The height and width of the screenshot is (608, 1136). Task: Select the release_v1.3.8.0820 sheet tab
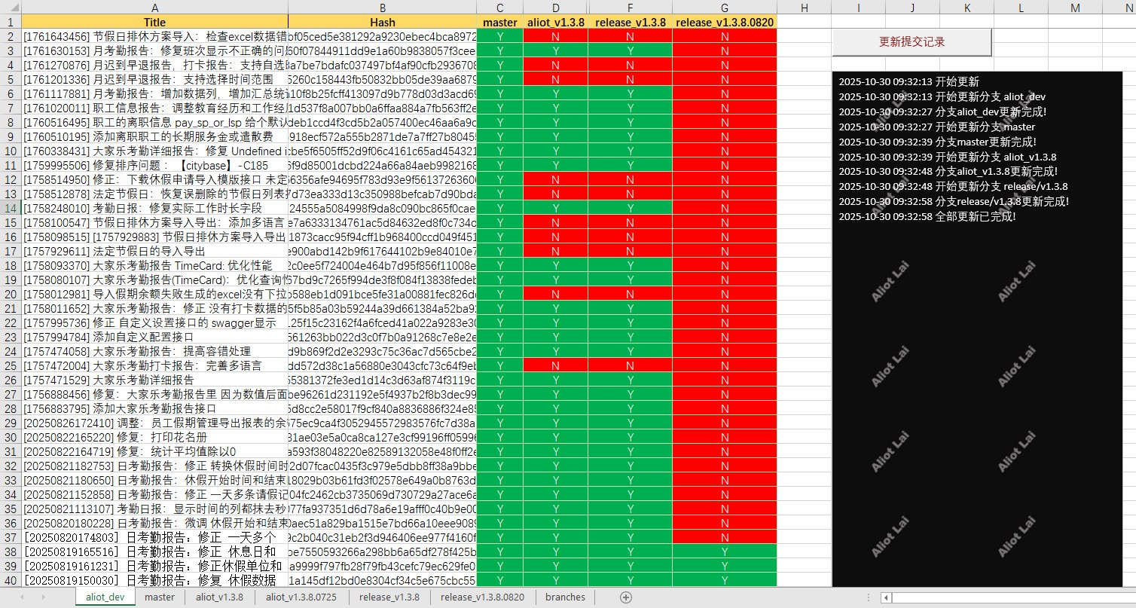coord(482,597)
